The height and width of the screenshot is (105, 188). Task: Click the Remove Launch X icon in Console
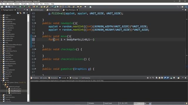click(150, 78)
